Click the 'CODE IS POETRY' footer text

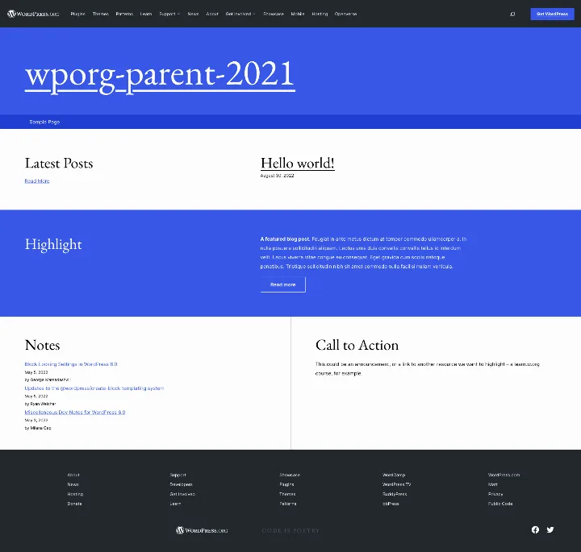[x=290, y=530]
